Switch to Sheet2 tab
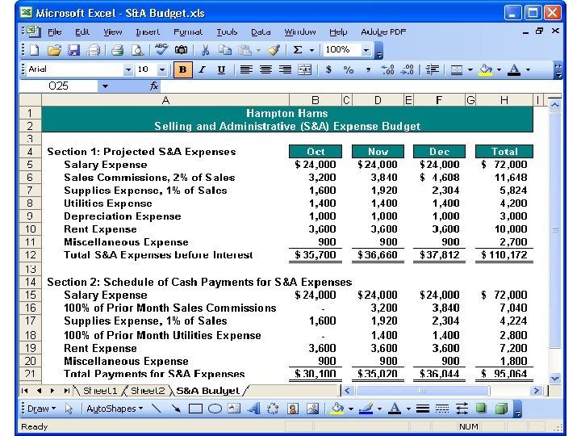The image size is (581, 436). [x=148, y=391]
